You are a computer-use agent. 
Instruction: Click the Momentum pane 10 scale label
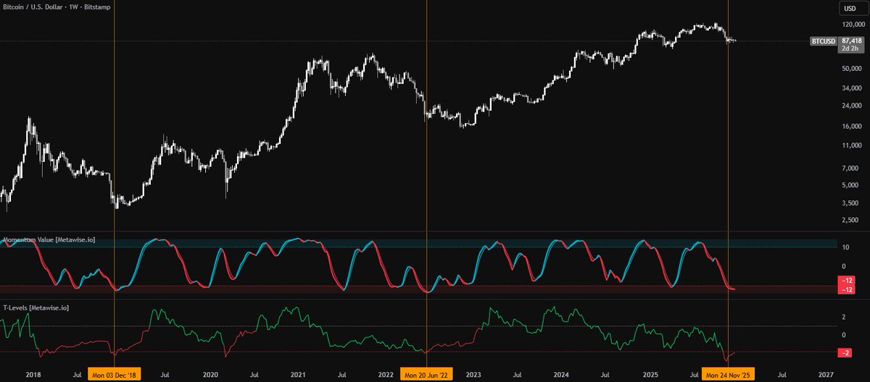pyautogui.click(x=845, y=247)
